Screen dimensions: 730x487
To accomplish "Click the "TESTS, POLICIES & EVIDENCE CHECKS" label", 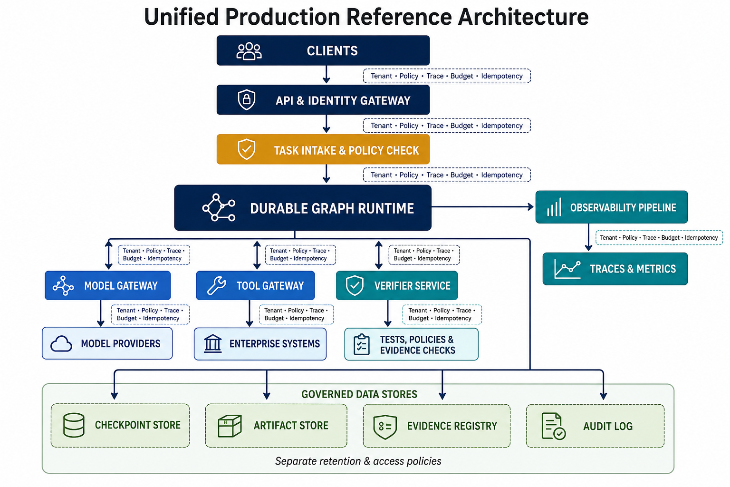I will coord(418,345).
